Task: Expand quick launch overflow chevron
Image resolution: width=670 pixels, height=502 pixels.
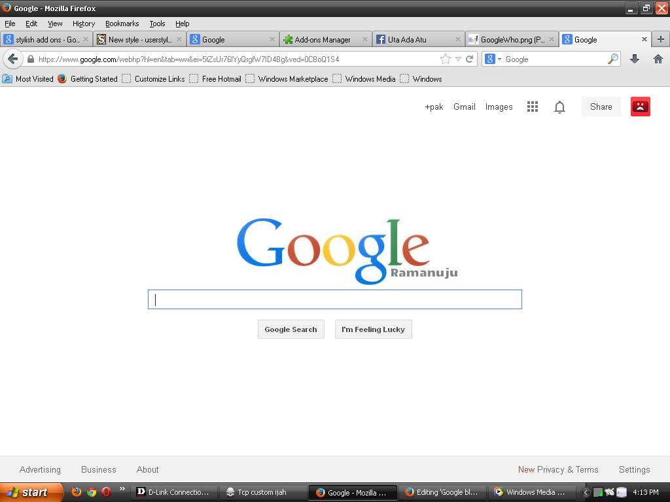Action: pos(122,489)
